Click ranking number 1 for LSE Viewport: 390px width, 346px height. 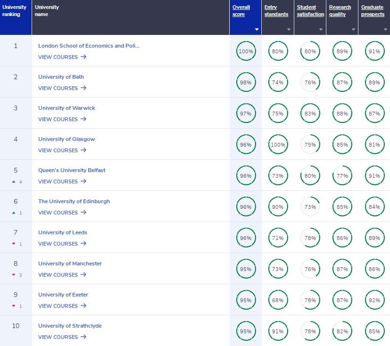click(16, 46)
